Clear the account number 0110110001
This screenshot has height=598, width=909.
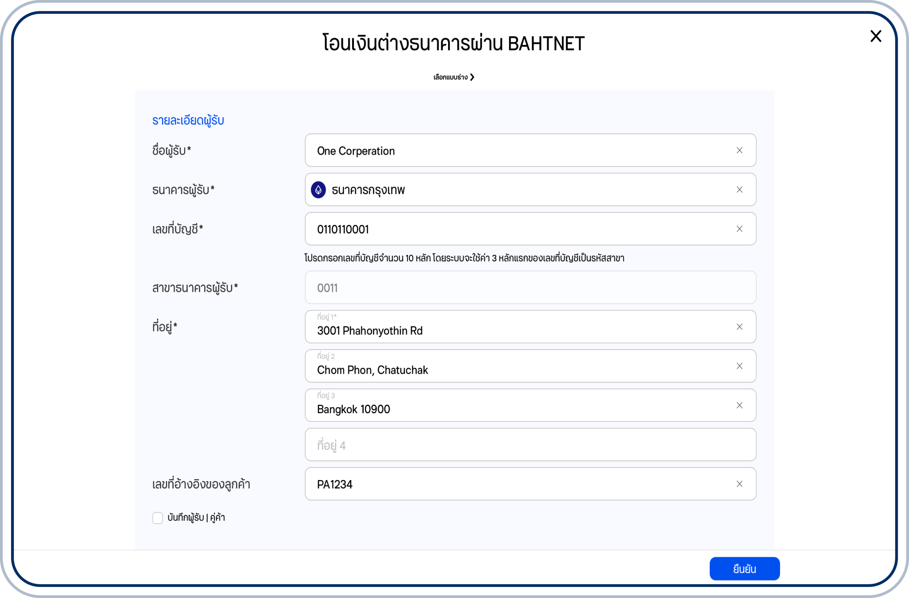coord(739,229)
